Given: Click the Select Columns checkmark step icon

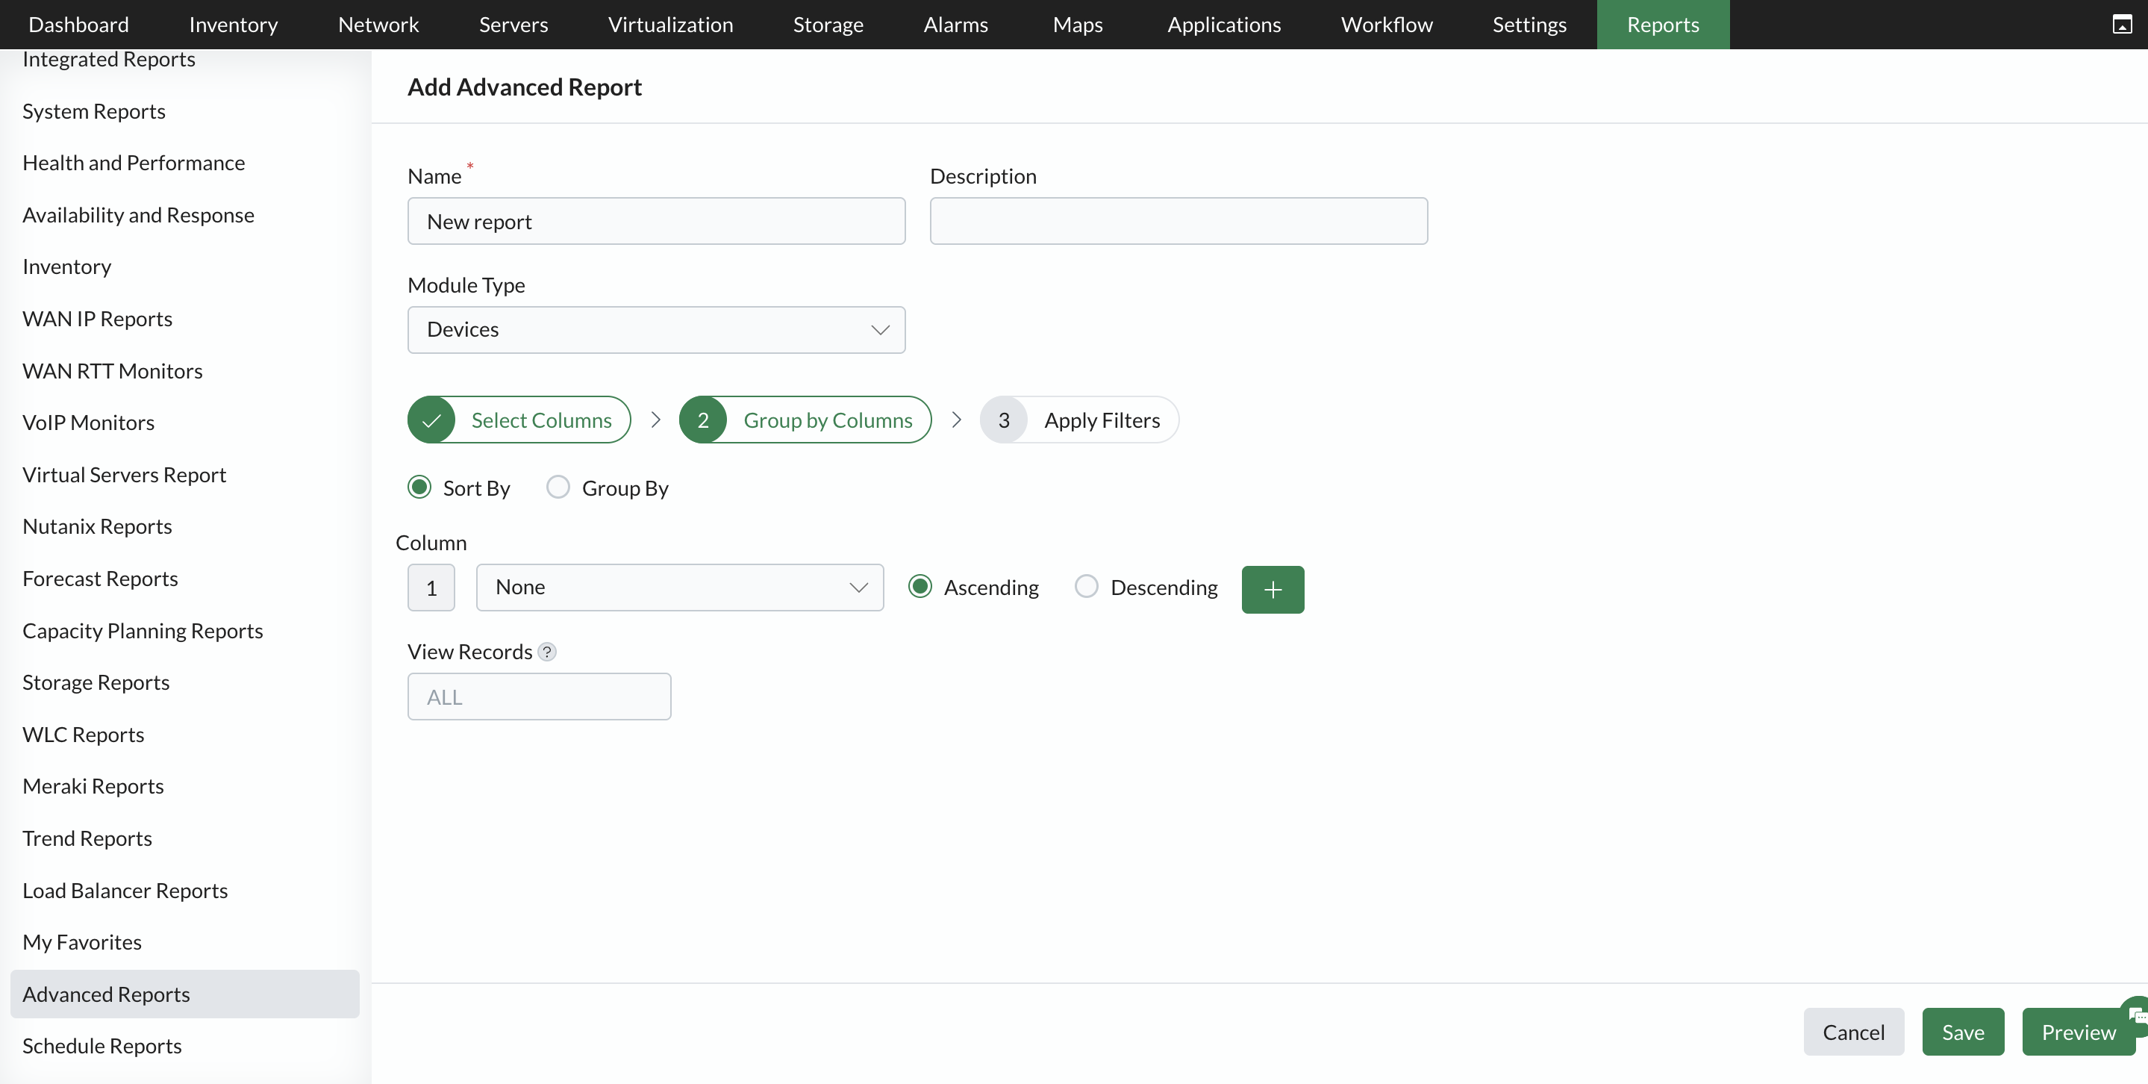Looking at the screenshot, I should point(431,420).
